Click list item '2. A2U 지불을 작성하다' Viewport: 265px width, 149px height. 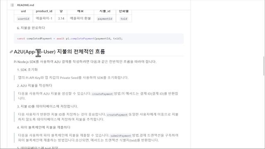pos(34,86)
